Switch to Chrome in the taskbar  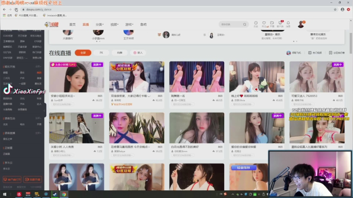tap(64, 194)
